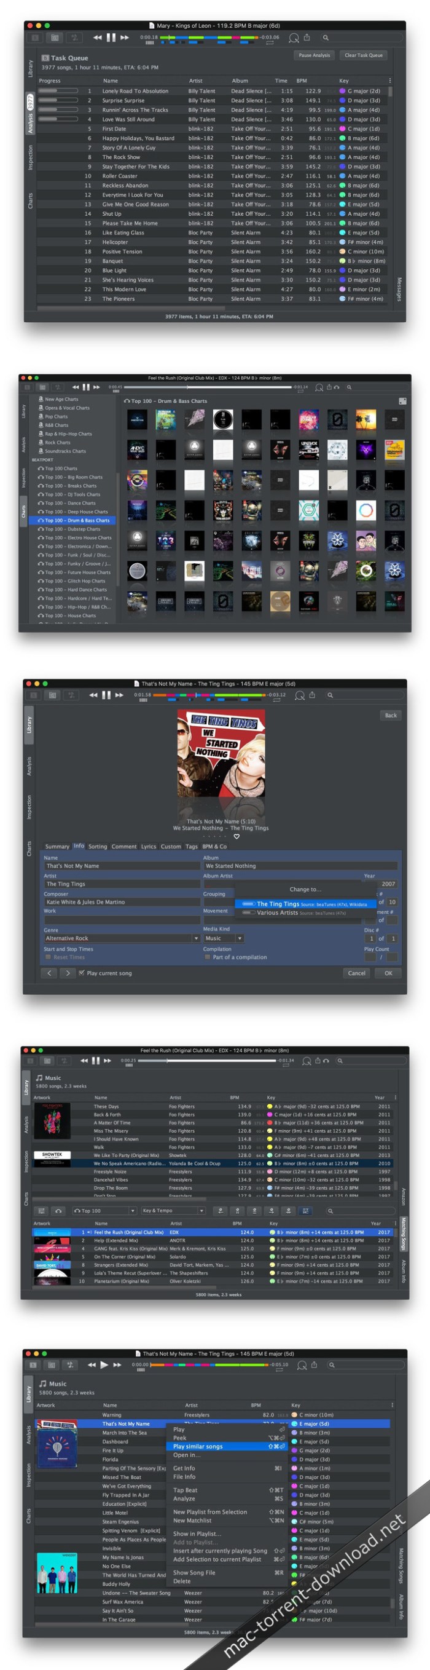Seek on the charts window playback bar
430x1670 pixels.
(x=207, y=387)
